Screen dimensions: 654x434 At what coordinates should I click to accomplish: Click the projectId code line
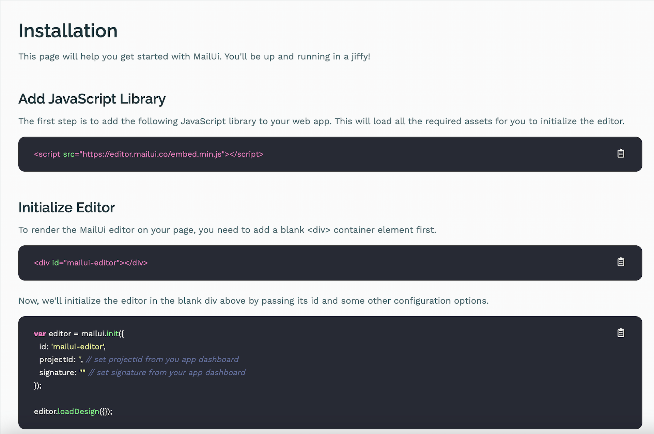(x=139, y=359)
